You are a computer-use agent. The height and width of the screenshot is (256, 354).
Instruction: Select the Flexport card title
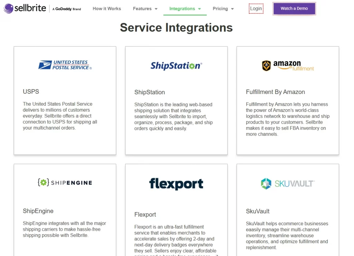click(145, 215)
